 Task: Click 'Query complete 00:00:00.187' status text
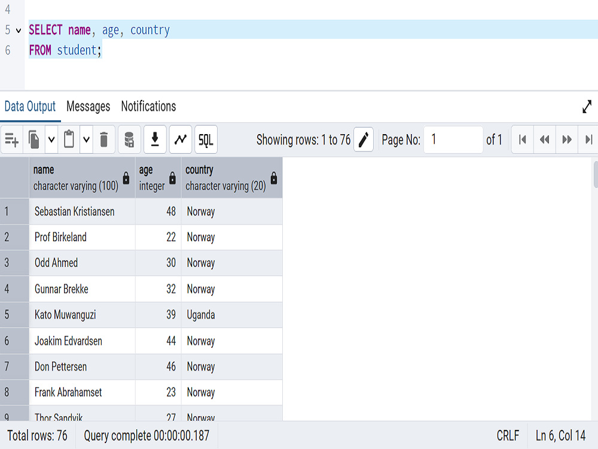tap(147, 436)
